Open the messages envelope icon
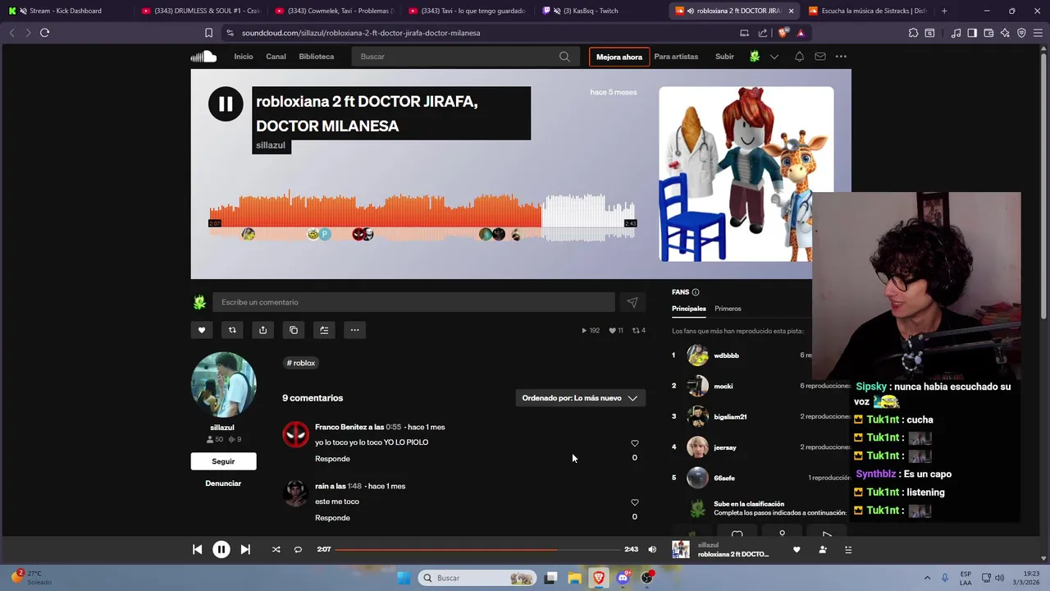Viewport: 1050px width, 591px height. [x=820, y=57]
